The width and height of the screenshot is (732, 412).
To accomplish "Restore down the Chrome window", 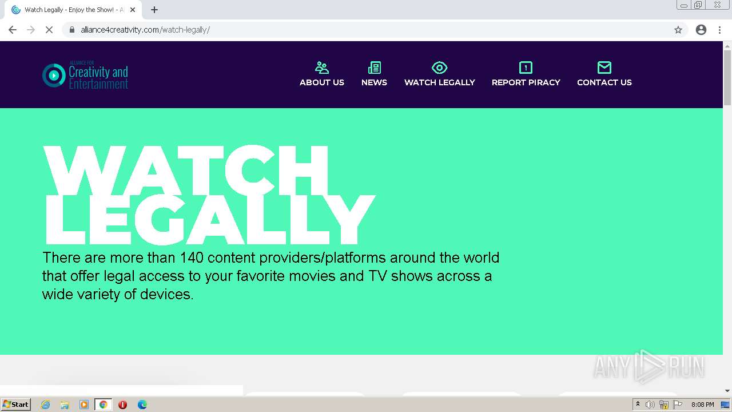I will tap(698, 5).
